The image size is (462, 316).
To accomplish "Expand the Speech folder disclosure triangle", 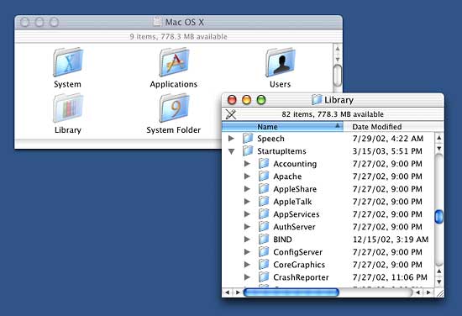I will click(232, 138).
